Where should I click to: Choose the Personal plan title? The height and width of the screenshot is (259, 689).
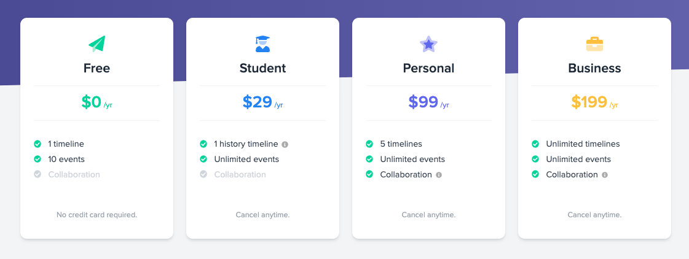click(428, 68)
